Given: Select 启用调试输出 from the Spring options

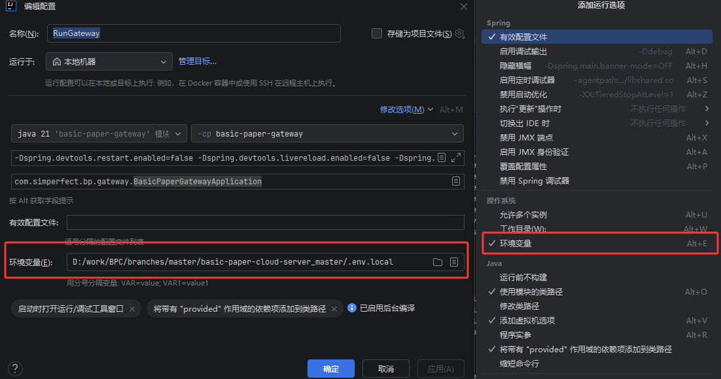Looking at the screenshot, I should coord(523,52).
